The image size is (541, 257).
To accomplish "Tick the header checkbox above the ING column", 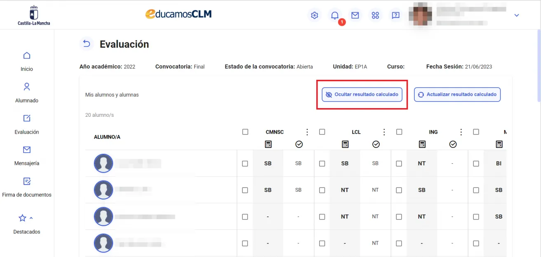I will tap(399, 132).
